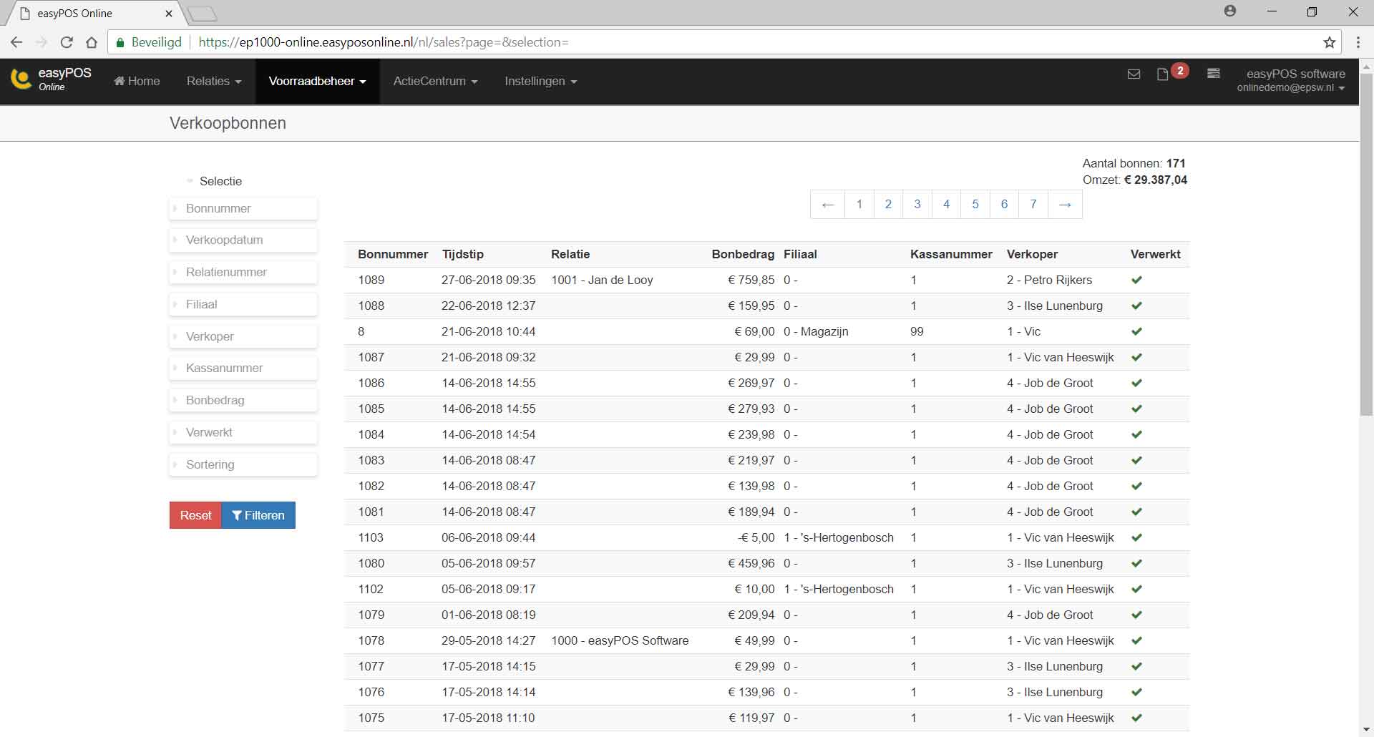The width and height of the screenshot is (1374, 737).
Task: Open receipt number 1089
Action: click(x=371, y=280)
